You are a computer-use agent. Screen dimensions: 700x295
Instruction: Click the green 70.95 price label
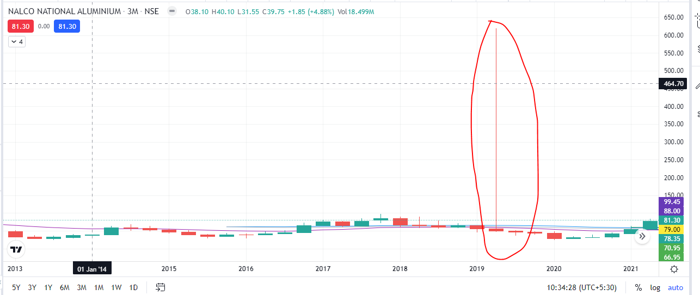[672, 248]
